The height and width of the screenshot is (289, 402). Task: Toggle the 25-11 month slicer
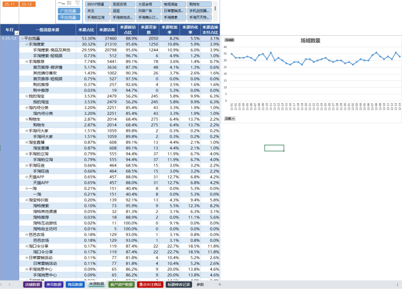[x=9, y=4]
